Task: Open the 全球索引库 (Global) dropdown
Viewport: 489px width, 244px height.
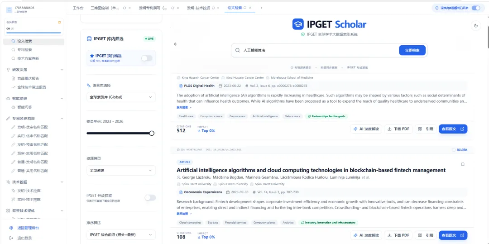Action: coord(121,97)
